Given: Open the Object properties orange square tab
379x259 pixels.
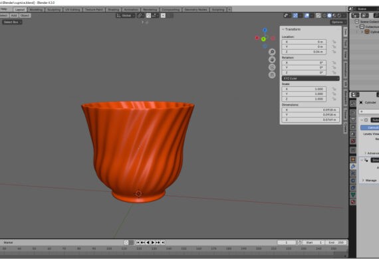Looking at the screenshot, I should click(353, 159).
